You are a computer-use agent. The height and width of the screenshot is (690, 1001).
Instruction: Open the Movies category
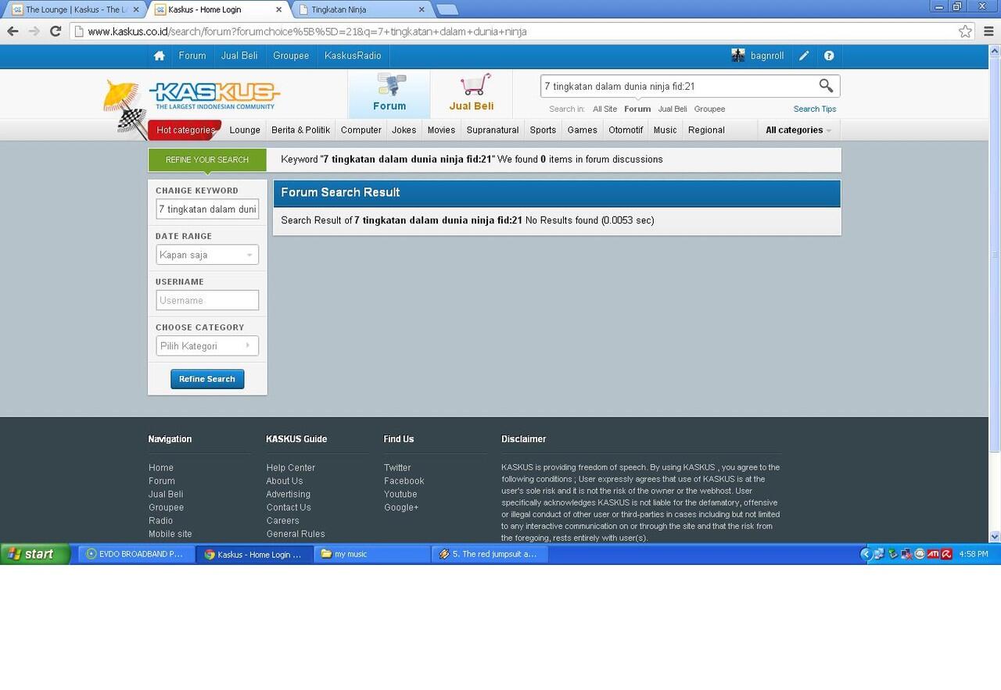pyautogui.click(x=441, y=130)
